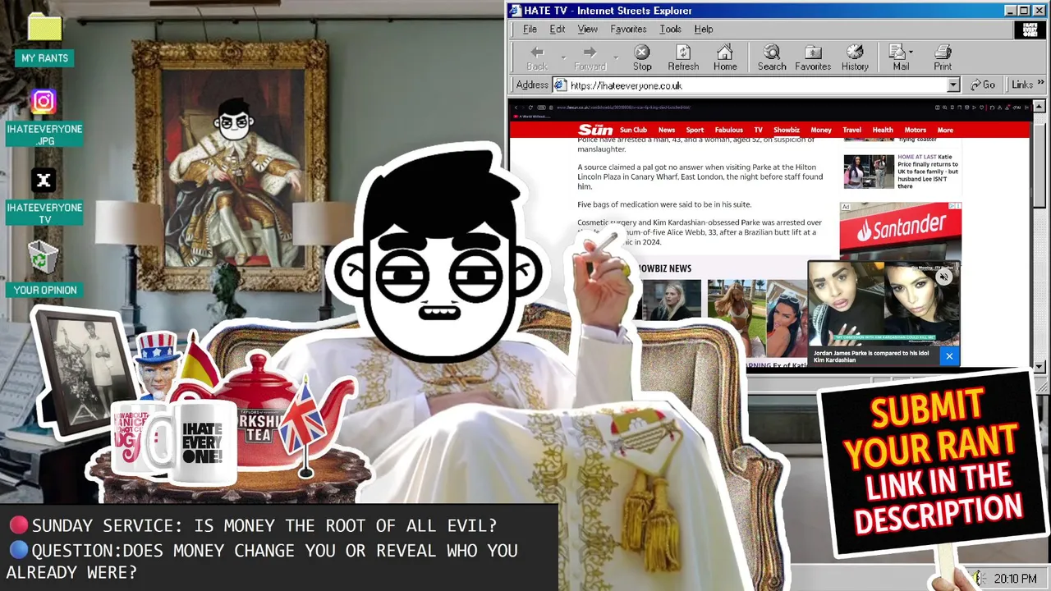Click the HATE EVERYONE throbber logo
The image size is (1051, 591).
[x=1030, y=30]
